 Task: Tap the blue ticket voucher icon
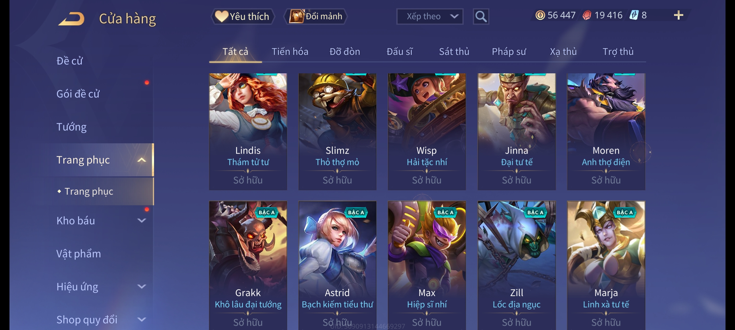(x=634, y=15)
